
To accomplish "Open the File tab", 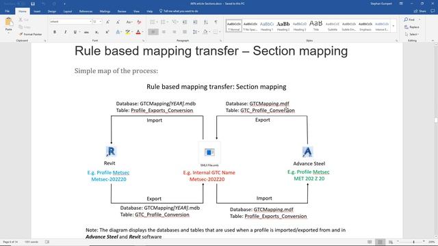I will tap(8, 11).
